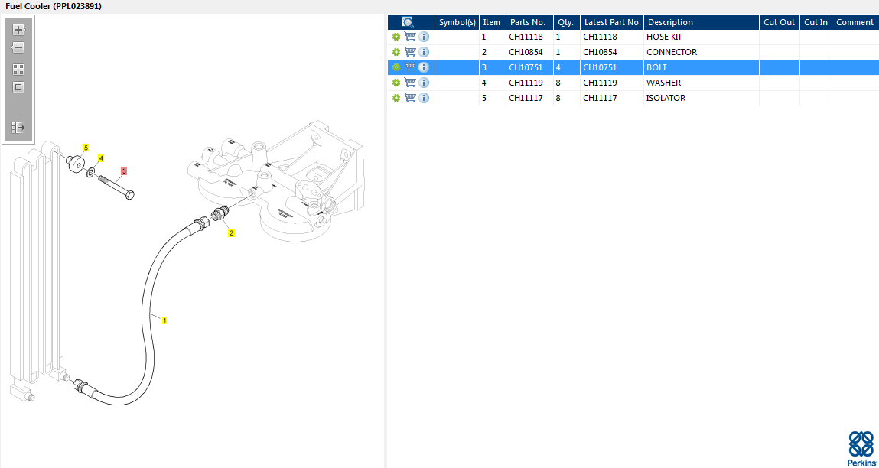879x468 pixels.
Task: Click the Latest Part No. column header
Action: coord(612,22)
